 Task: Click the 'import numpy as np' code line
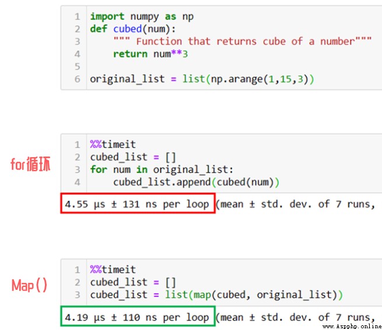click(x=142, y=17)
